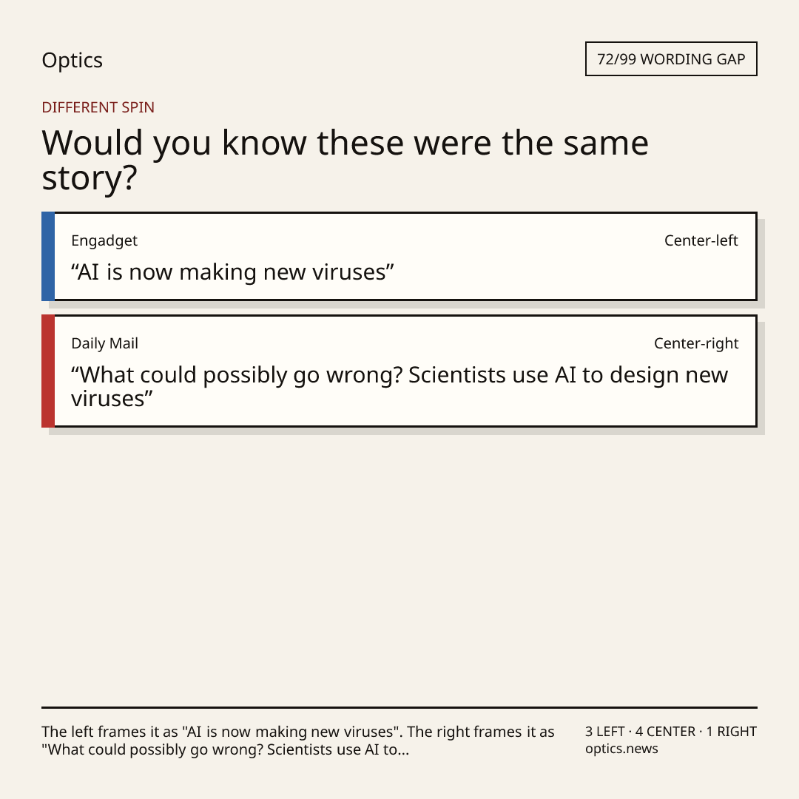Select the 'What could possibly go wrong?' headline quote
Image resolution: width=799 pixels, height=799 pixels.
tap(399, 387)
